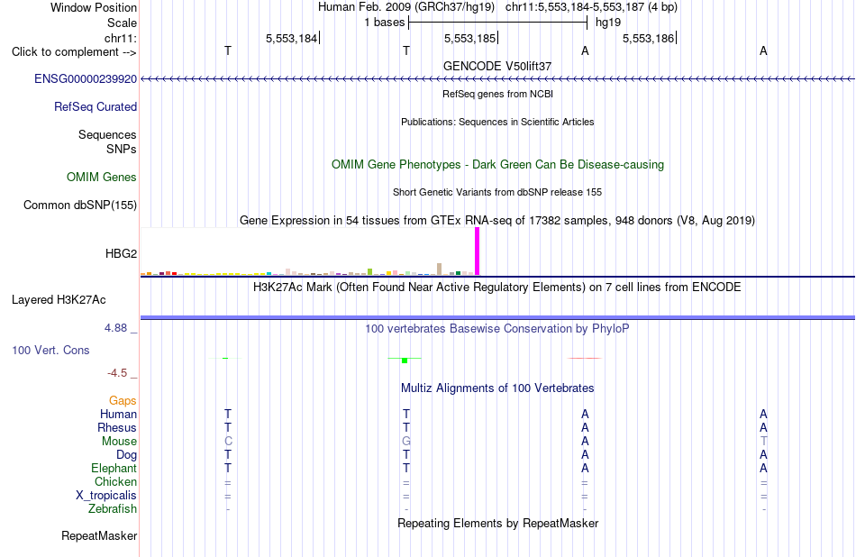Select the Chicken species label
The width and height of the screenshot is (856, 557).
[115, 482]
